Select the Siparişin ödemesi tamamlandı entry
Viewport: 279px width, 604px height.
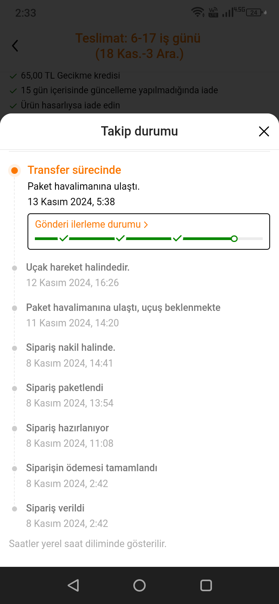coord(91,468)
